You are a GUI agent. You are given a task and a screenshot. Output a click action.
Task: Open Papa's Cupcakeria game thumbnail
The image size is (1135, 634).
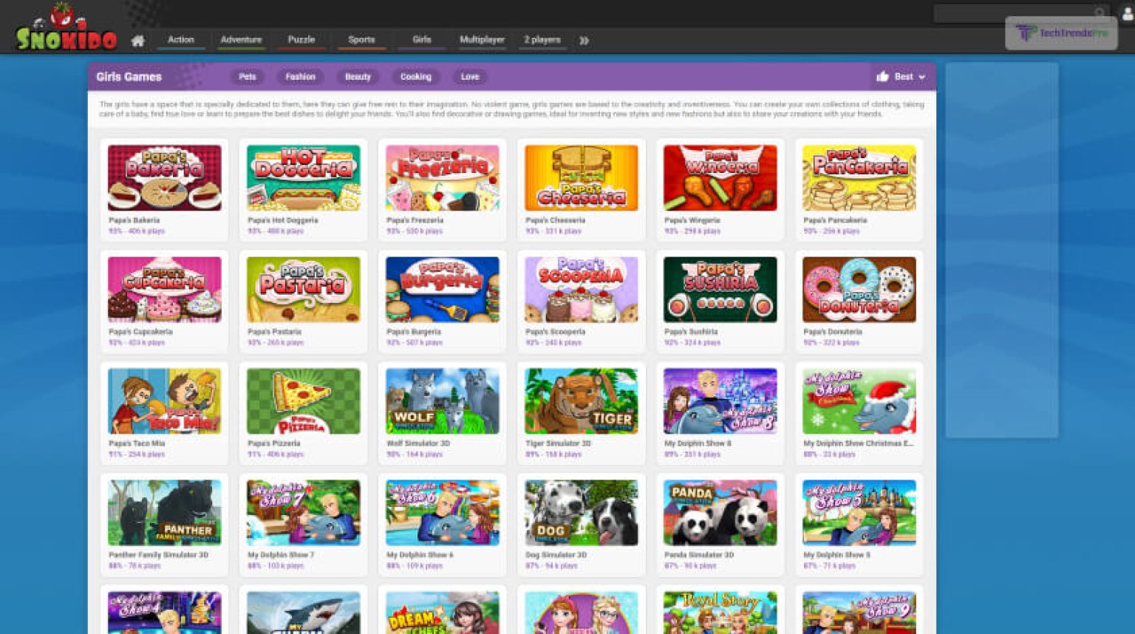point(164,289)
